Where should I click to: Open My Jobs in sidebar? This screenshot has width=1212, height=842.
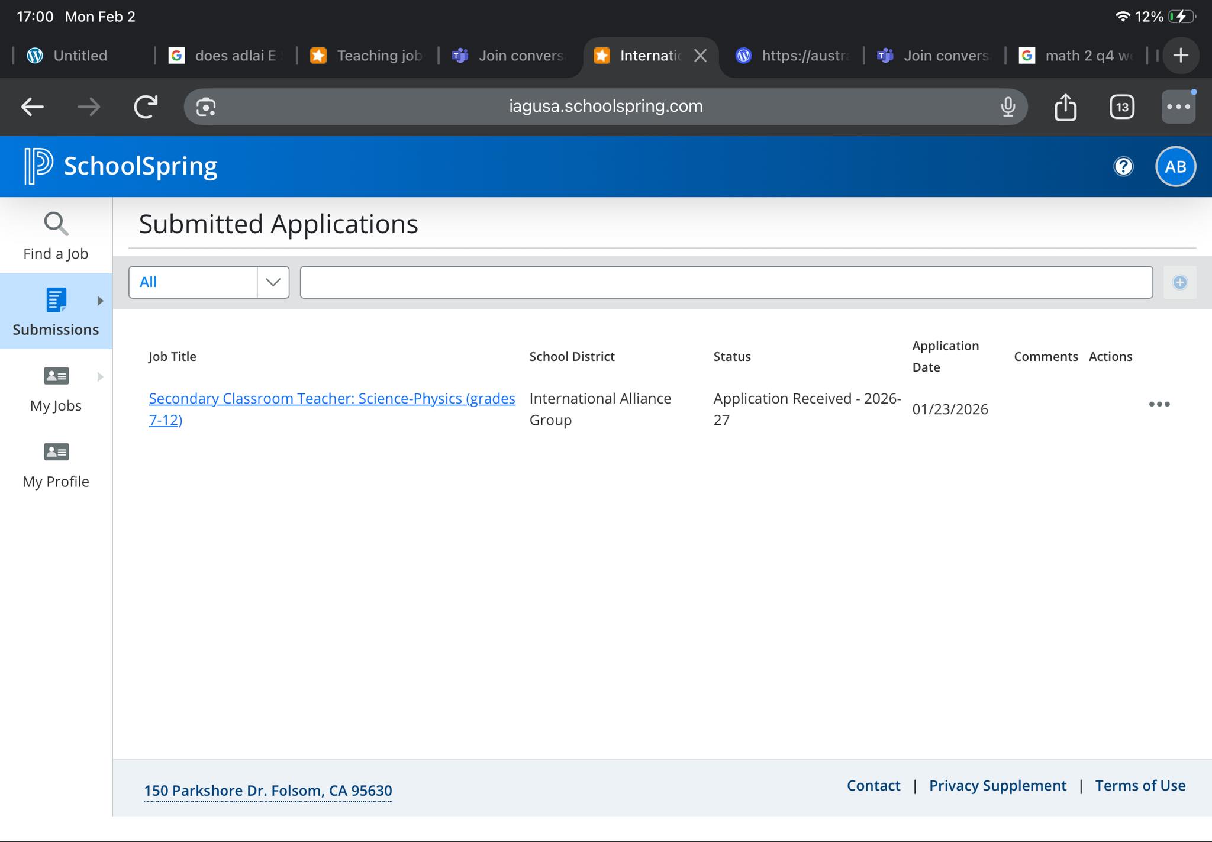(x=56, y=388)
